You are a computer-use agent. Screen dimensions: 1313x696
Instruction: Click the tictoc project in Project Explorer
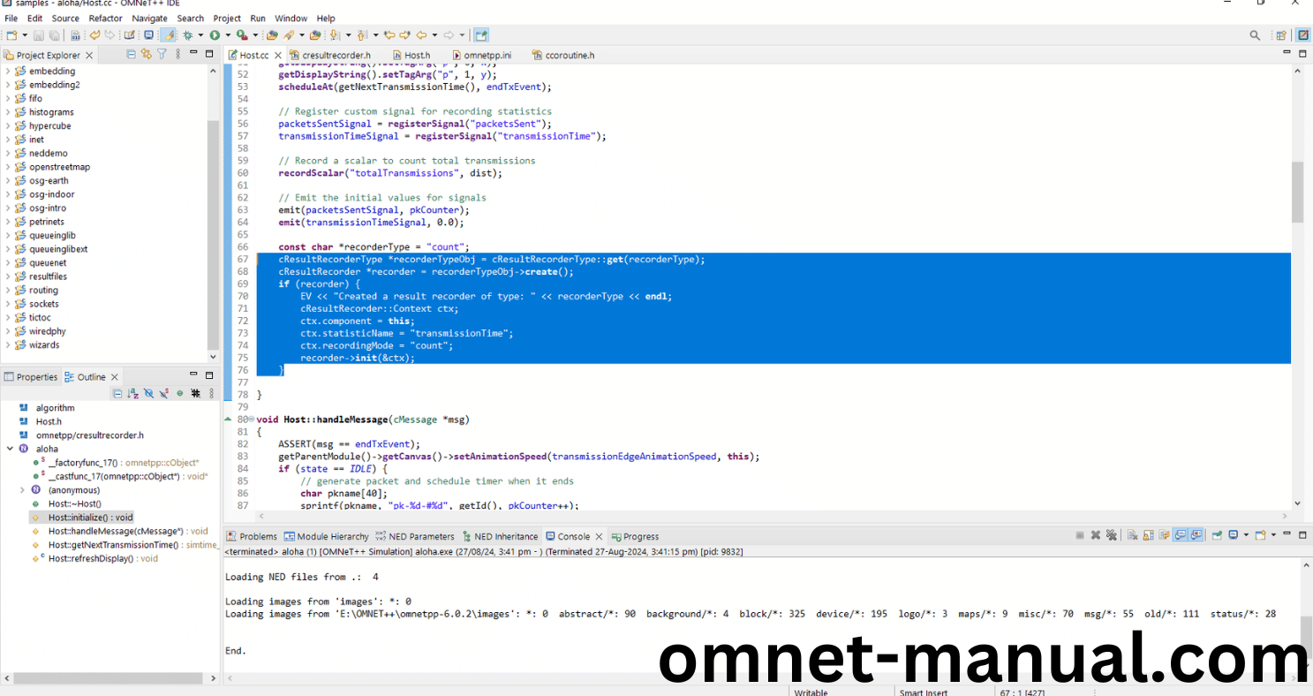40,317
